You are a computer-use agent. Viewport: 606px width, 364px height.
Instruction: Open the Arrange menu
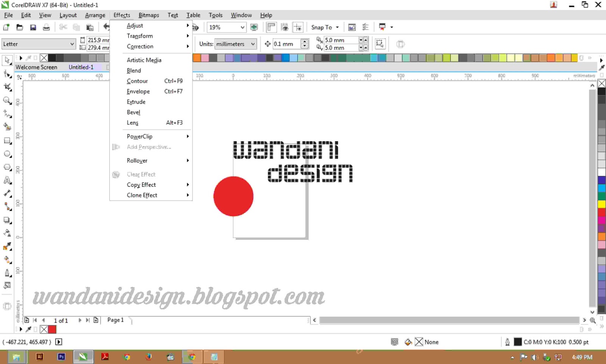tap(95, 15)
